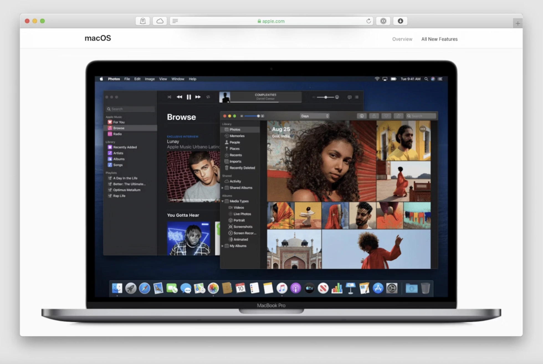Select Memories in Photos sidebar
The width and height of the screenshot is (543, 364).
tap(240, 136)
